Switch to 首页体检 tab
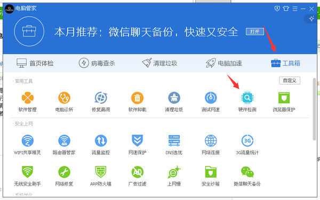 [35, 63]
